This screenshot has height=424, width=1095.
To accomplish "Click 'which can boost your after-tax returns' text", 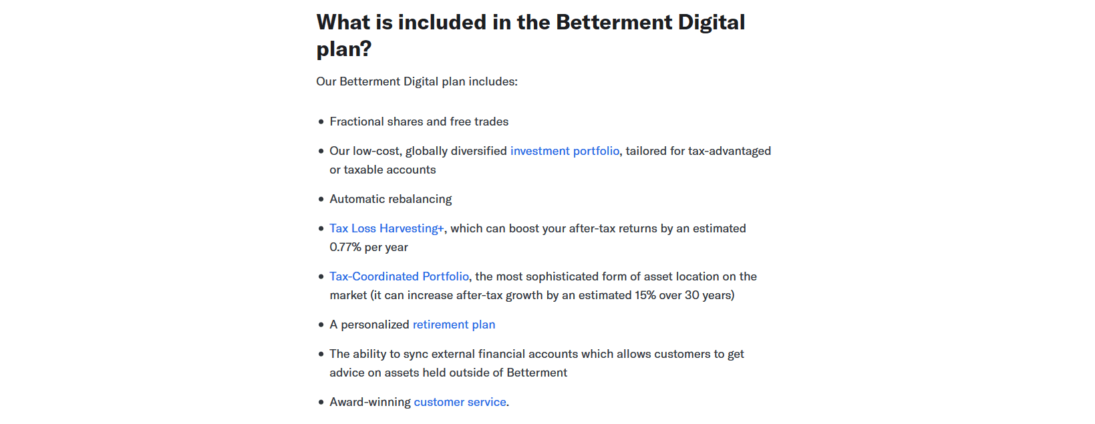I will click(554, 228).
